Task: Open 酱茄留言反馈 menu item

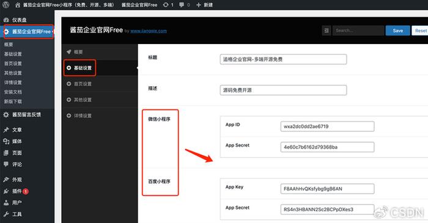Action: [26, 115]
